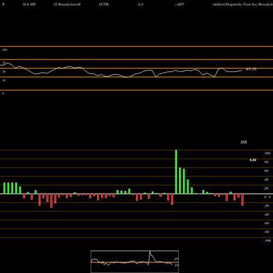Click the AHT ticker symbol text
This screenshot has width=273, height=273.
pos(180,4)
